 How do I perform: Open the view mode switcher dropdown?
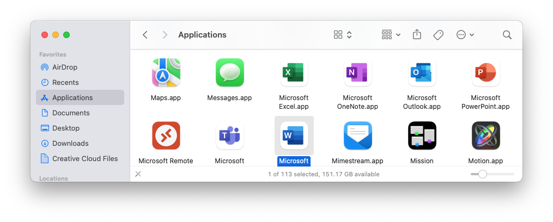(343, 35)
